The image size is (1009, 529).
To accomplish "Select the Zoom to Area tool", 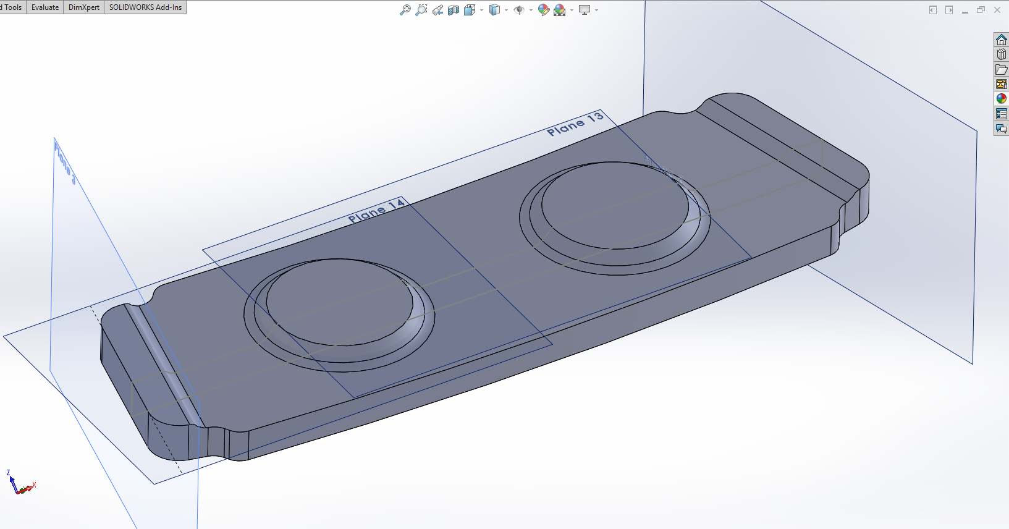I will (421, 10).
